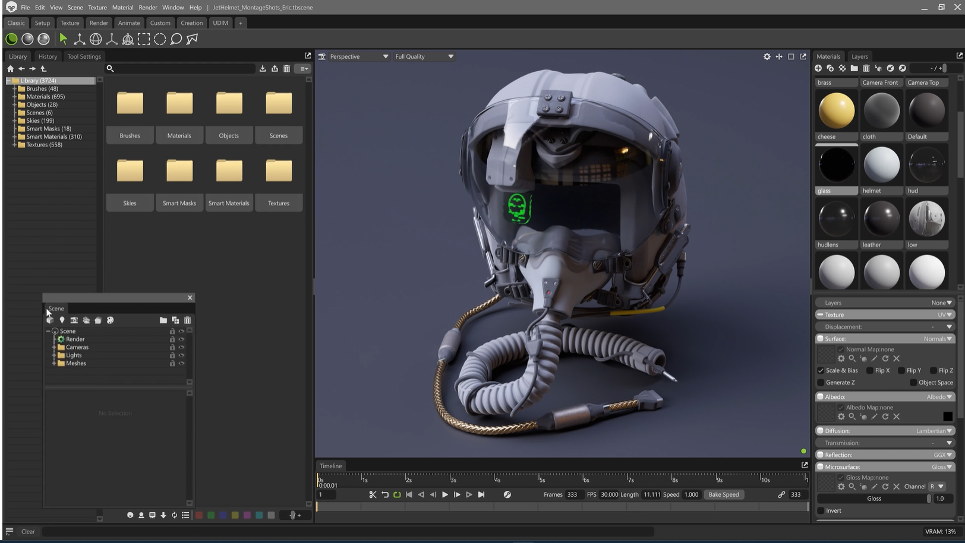Open the Perspective camera dropdown

[x=359, y=56]
